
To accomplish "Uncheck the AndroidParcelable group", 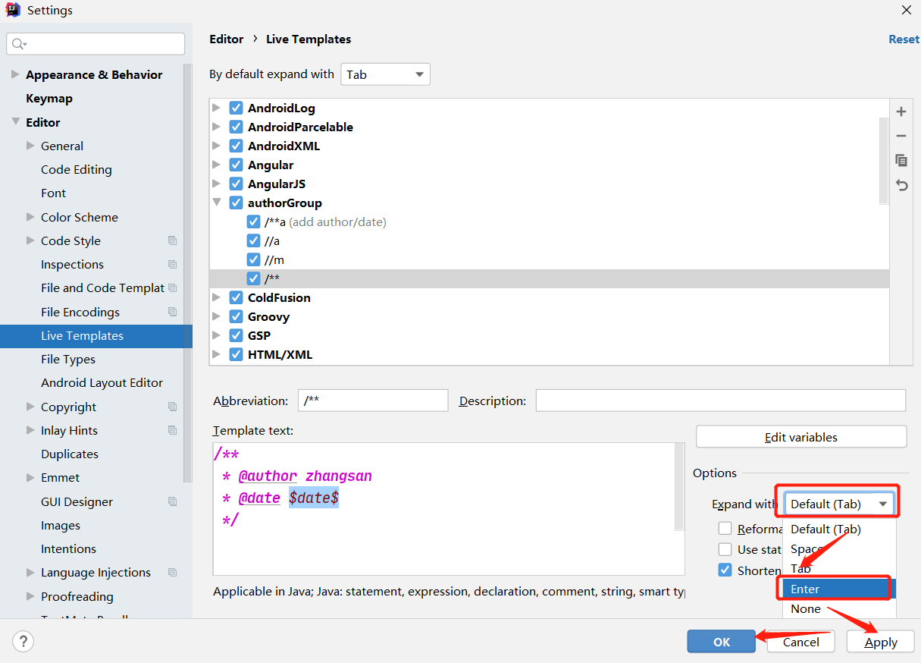I will (236, 127).
